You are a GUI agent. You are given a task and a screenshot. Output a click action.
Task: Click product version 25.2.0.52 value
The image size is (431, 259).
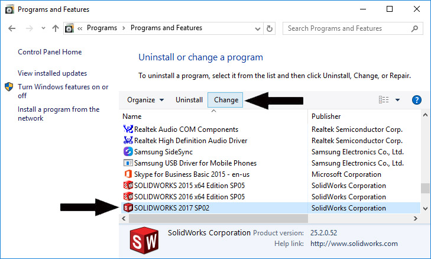click(x=323, y=233)
